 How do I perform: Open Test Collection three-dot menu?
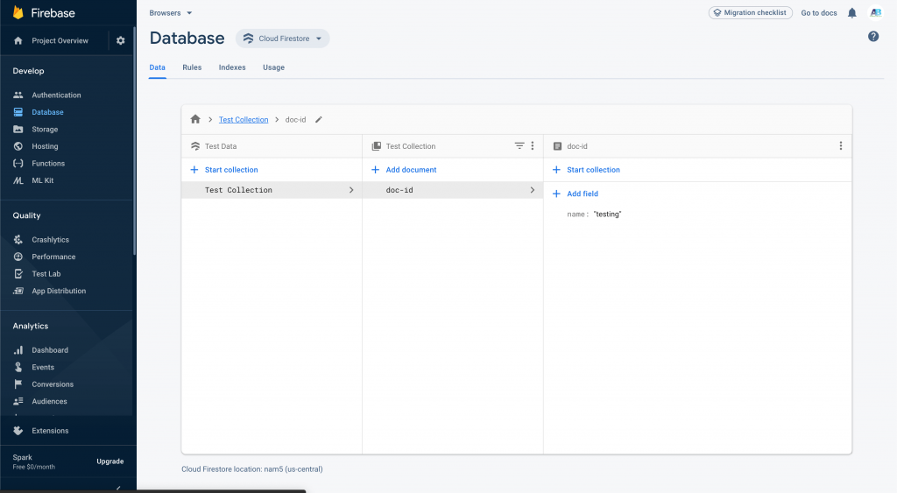pyautogui.click(x=532, y=146)
